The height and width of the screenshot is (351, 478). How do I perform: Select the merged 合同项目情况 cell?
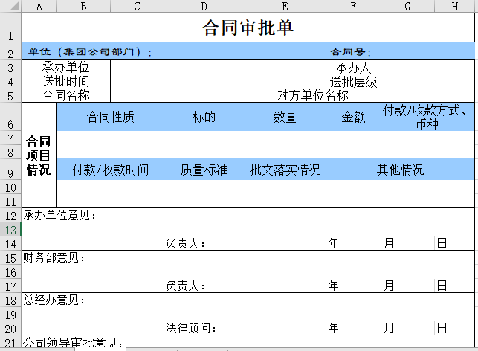click(39, 155)
